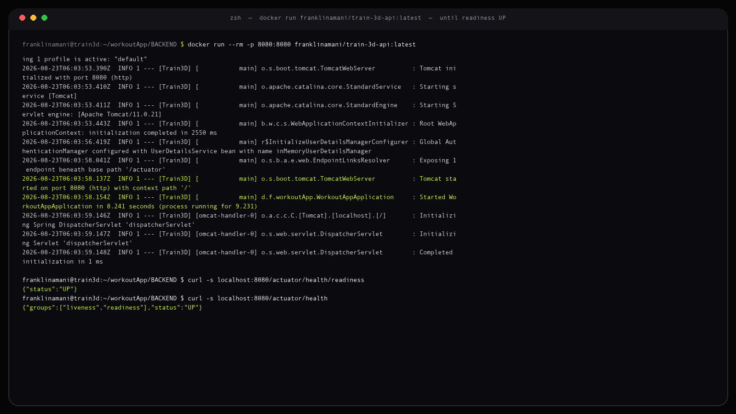The width and height of the screenshot is (736, 414).
Task: Click 'plicationContext: initialization completed in 2550 ms'
Action: (120, 133)
